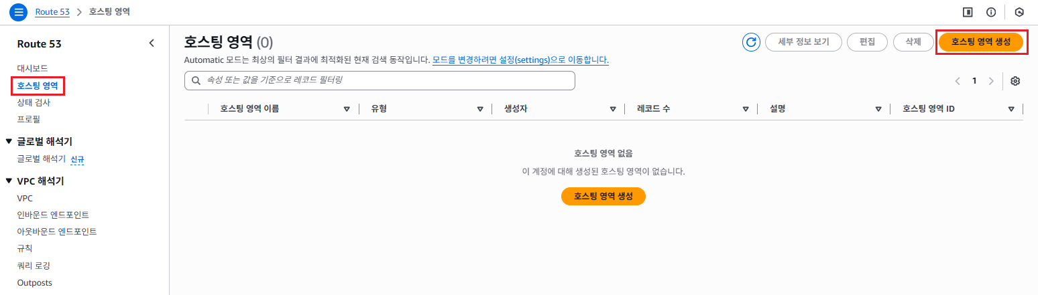
Task: Click the record filter search field
Action: [x=380, y=80]
